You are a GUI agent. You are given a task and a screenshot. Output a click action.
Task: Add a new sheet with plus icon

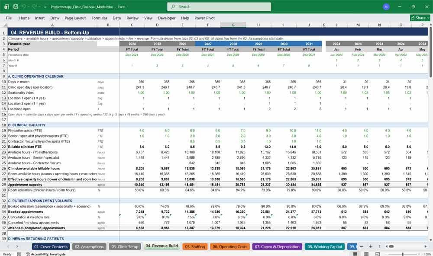370,246
